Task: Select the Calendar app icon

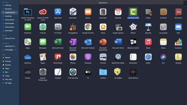Action: 118,12
